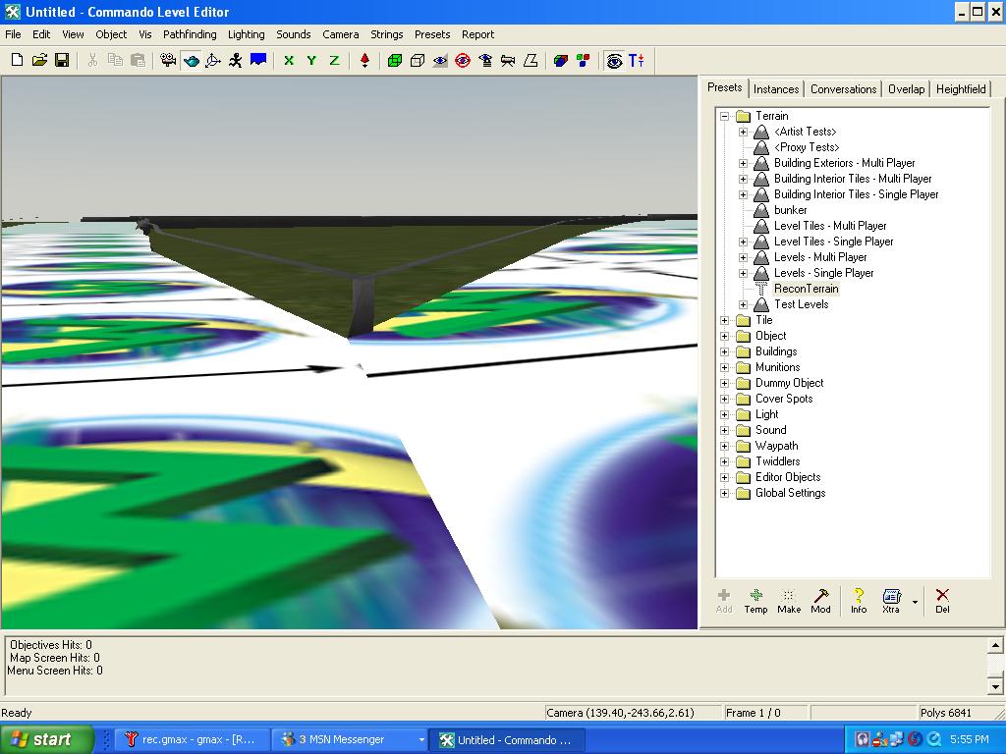Switch to the Heightfield tab

click(x=960, y=88)
